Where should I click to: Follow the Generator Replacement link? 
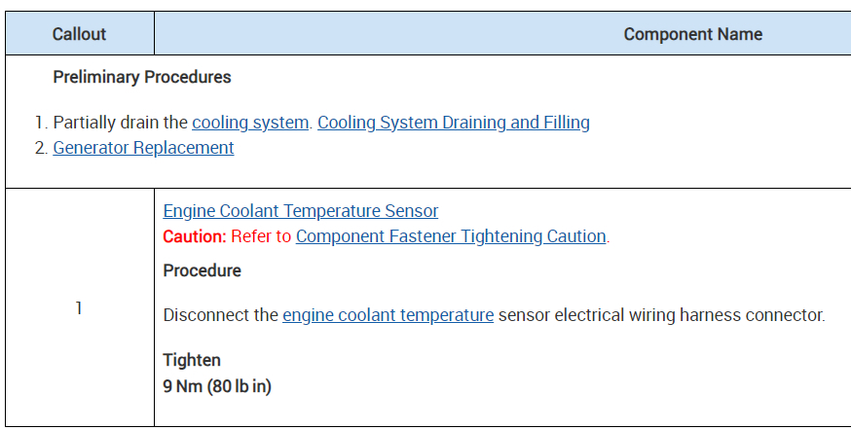tap(143, 148)
